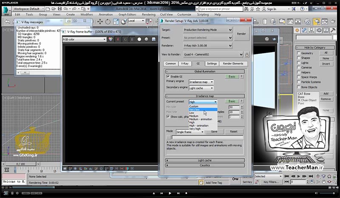Toggle the Cameras hide category checkbox
This screenshot has width=340, height=198.
pos(299,67)
